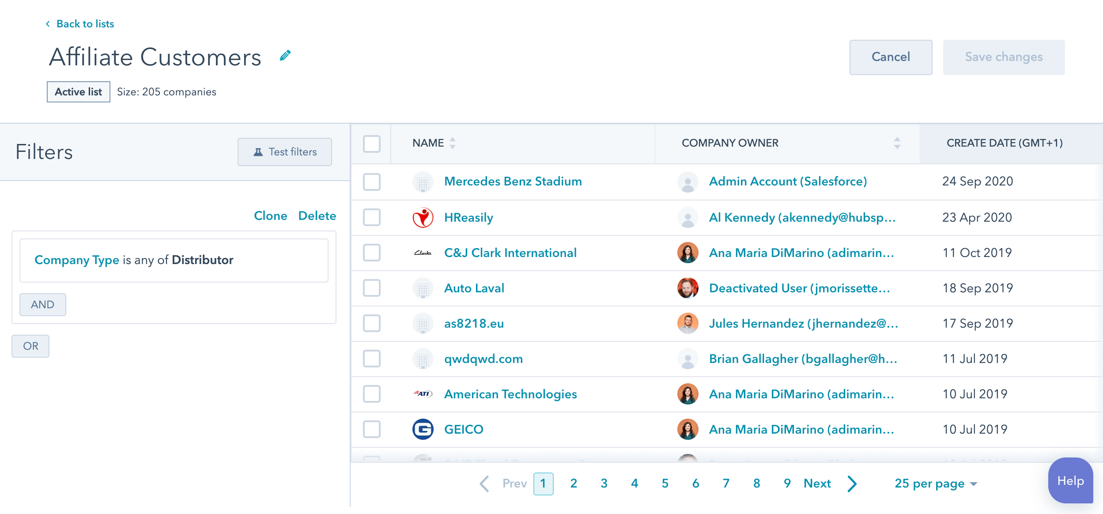
Task: Check the Mercedes Benz Stadium row checkbox
Action: (x=371, y=181)
